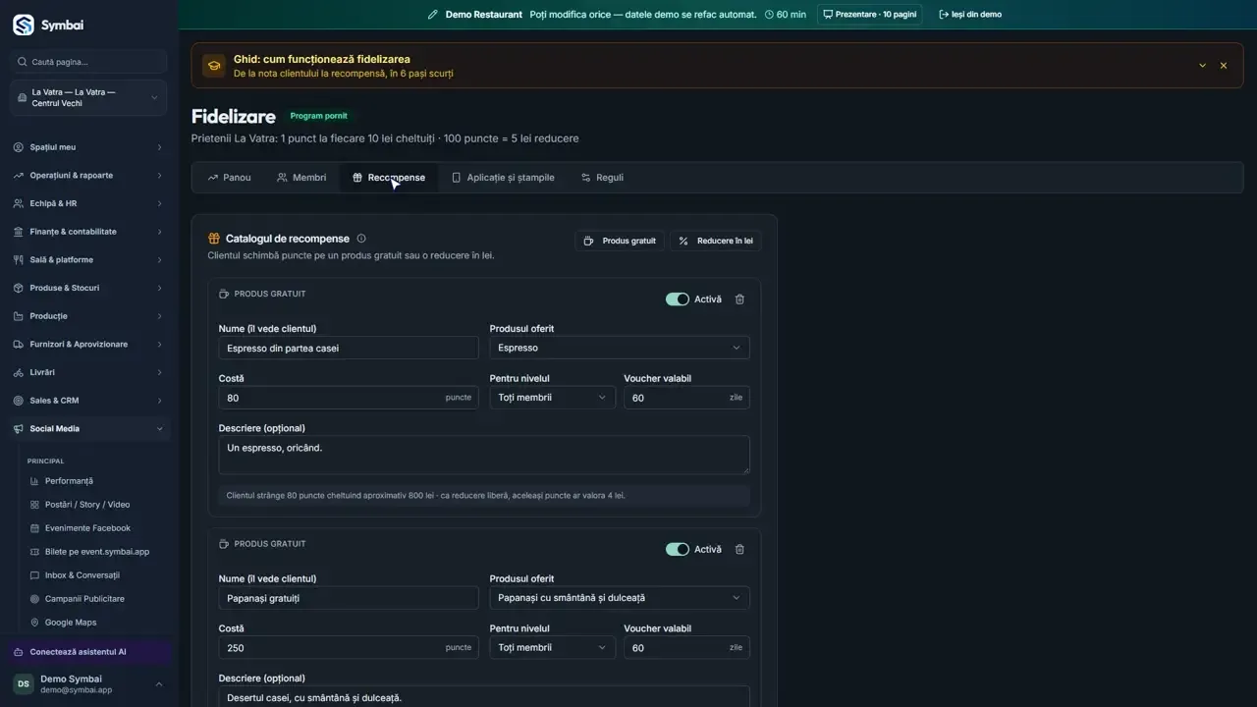Click the trash icon on the Papanași reward
1257x707 pixels.
coord(739,550)
